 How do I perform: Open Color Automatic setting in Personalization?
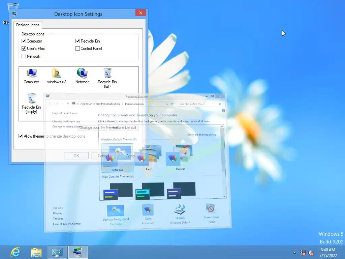pyautogui.click(x=148, y=214)
